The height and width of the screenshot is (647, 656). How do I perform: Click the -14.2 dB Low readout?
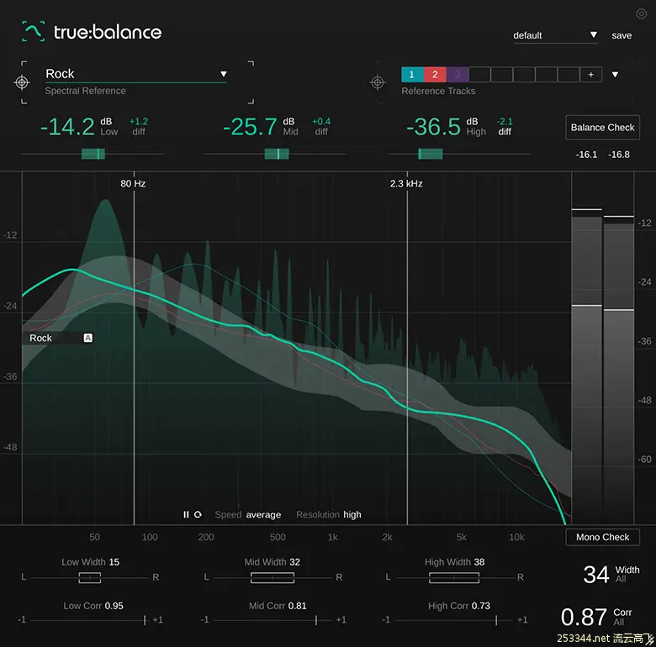(x=67, y=127)
